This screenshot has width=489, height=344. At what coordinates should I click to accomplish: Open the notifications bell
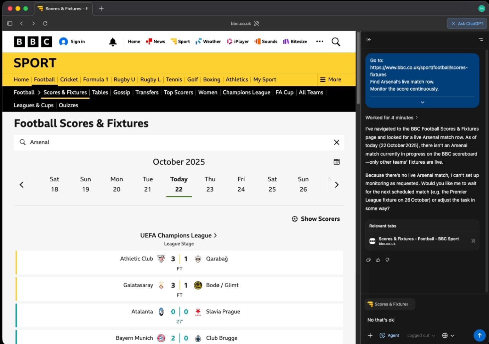point(113,42)
